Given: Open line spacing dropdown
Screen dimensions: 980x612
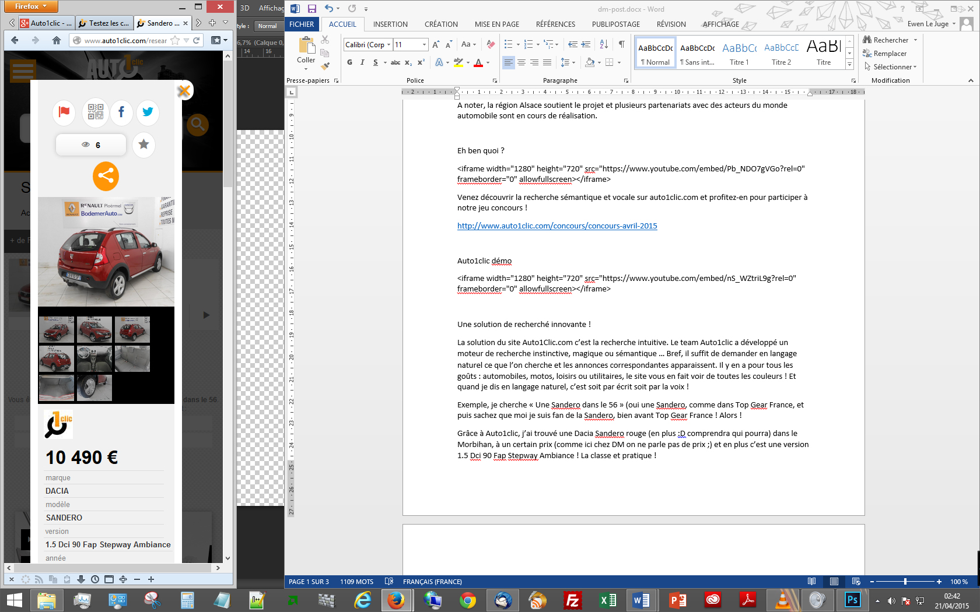Looking at the screenshot, I should point(568,62).
